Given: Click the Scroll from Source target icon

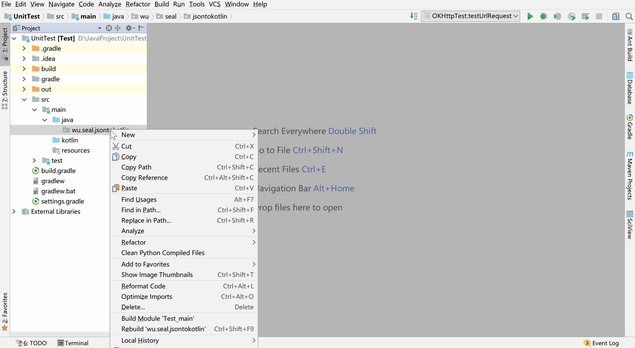Looking at the screenshot, I should [x=109, y=28].
